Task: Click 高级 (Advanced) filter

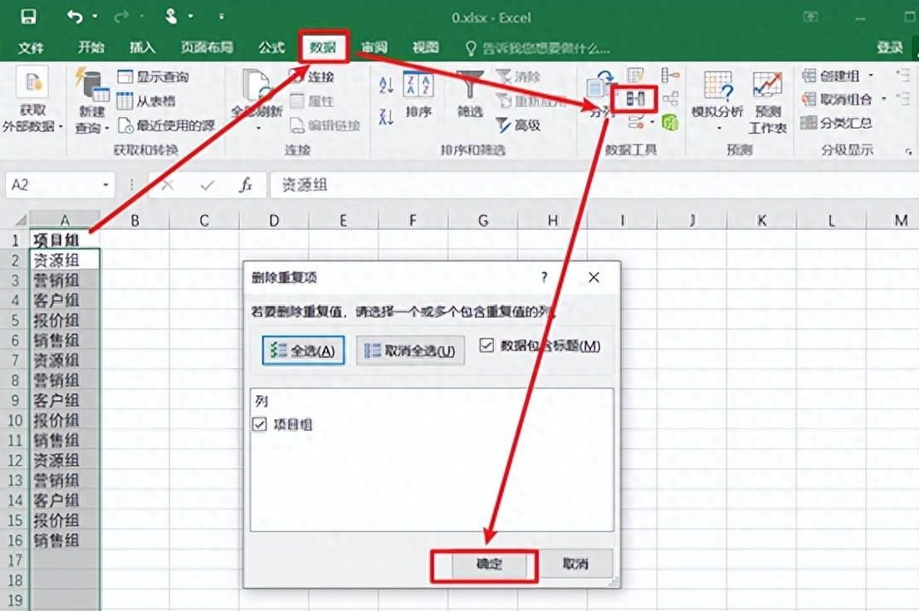Action: point(518,125)
